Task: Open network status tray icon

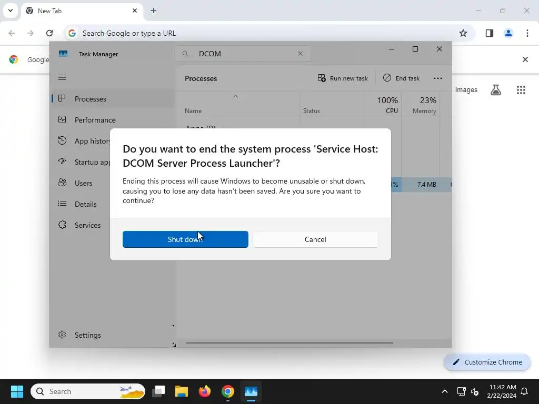Action: [x=461, y=391]
